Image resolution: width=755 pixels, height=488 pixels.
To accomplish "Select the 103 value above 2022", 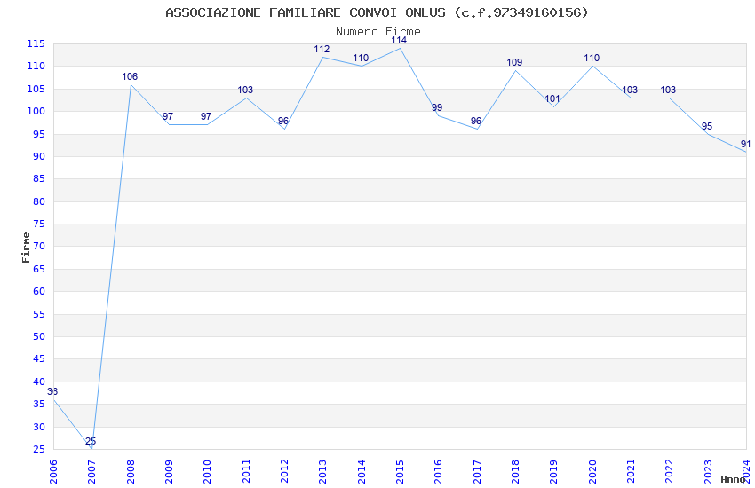I will click(668, 90).
